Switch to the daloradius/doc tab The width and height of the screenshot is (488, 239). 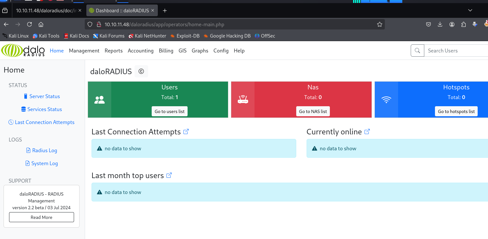pyautogui.click(x=49, y=11)
